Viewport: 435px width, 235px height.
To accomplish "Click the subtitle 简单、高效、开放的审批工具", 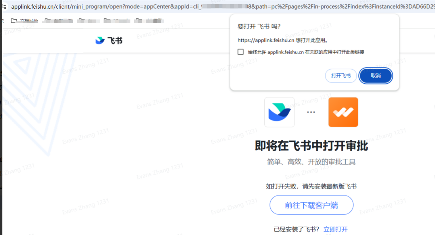I will [311, 162].
